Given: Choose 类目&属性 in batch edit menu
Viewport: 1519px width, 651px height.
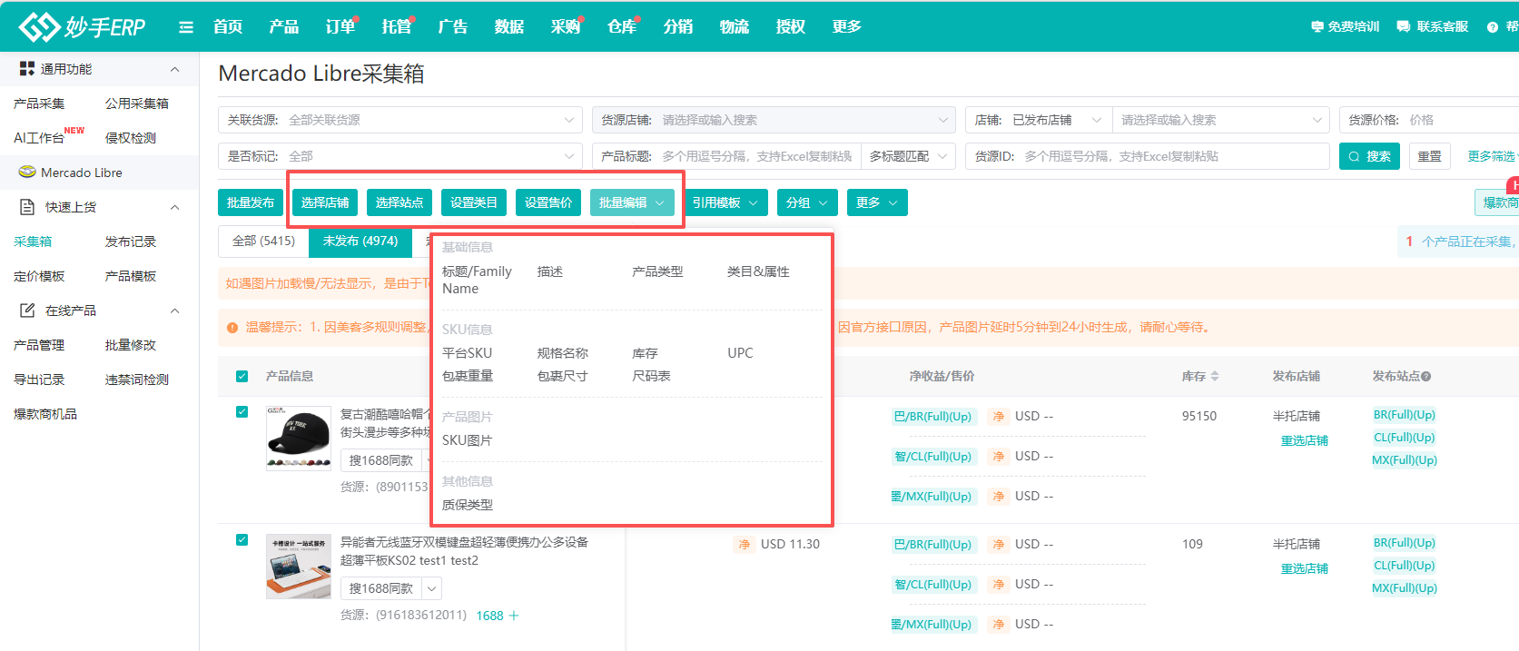Looking at the screenshot, I should click(x=758, y=271).
